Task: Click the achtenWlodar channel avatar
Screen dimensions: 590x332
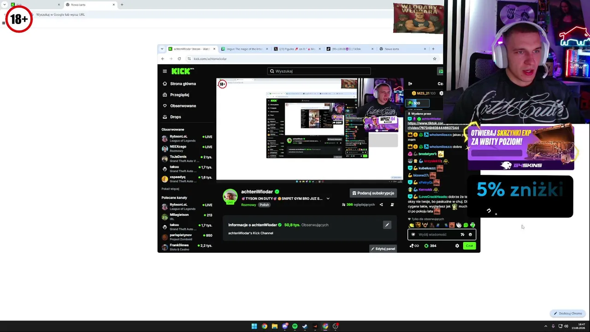Action: (230, 196)
